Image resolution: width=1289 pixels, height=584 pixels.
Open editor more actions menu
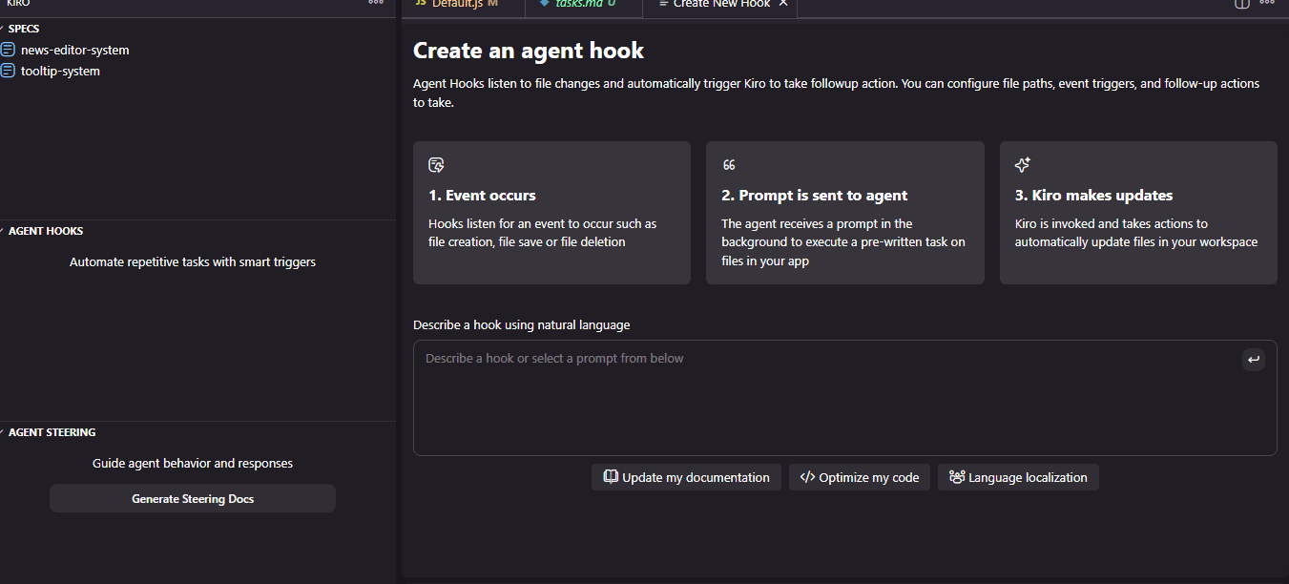click(1267, 3)
